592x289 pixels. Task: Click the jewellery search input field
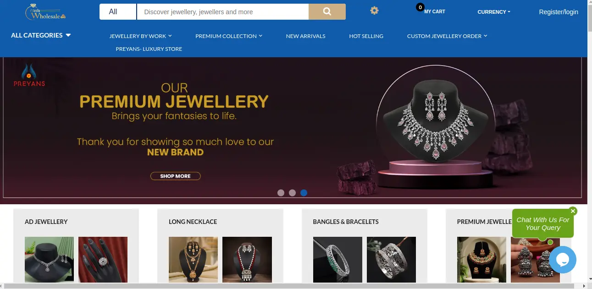point(223,12)
